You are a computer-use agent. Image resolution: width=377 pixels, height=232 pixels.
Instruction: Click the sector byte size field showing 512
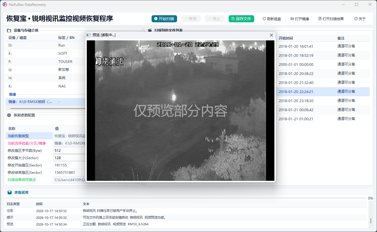pyautogui.click(x=69, y=150)
